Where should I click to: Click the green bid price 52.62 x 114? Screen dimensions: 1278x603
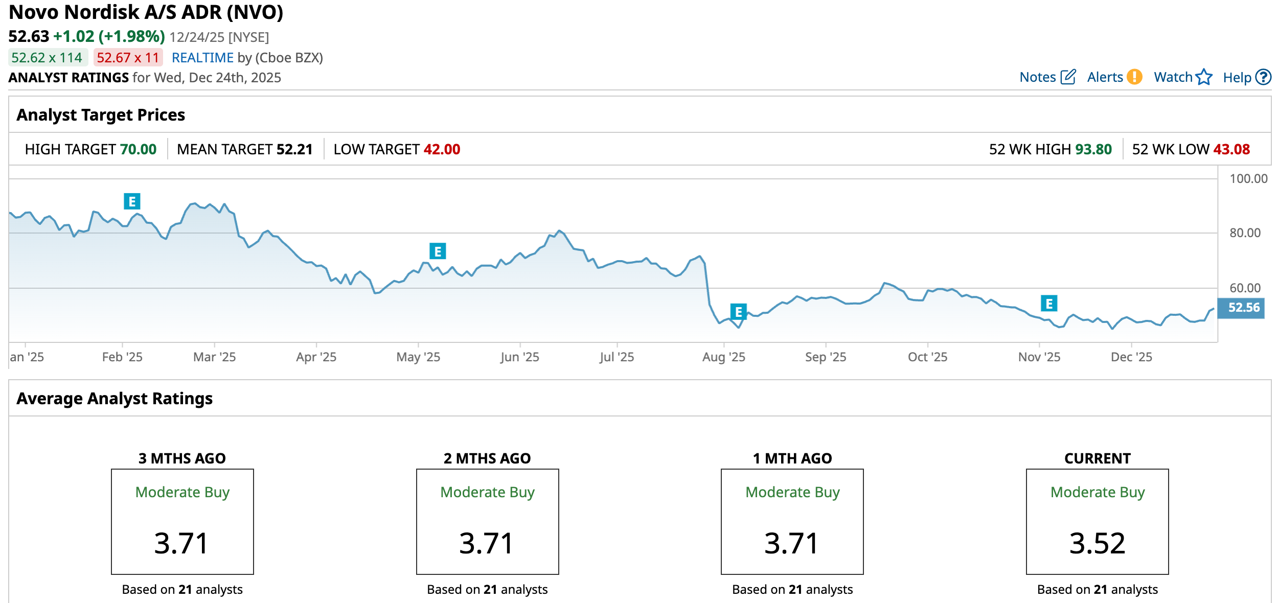click(x=48, y=58)
